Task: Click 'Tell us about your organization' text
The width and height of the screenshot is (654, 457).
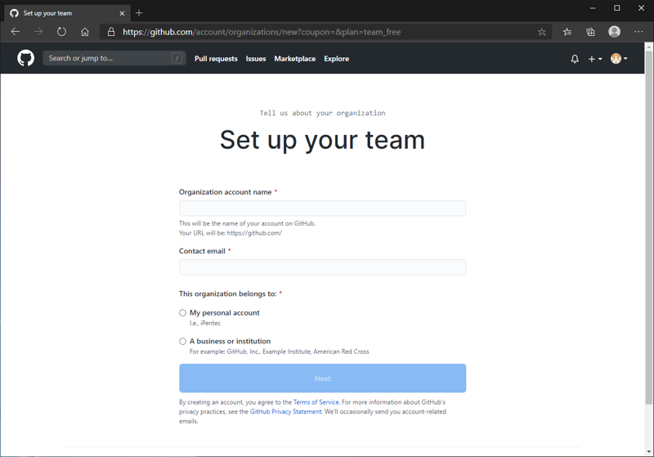Action: point(322,113)
